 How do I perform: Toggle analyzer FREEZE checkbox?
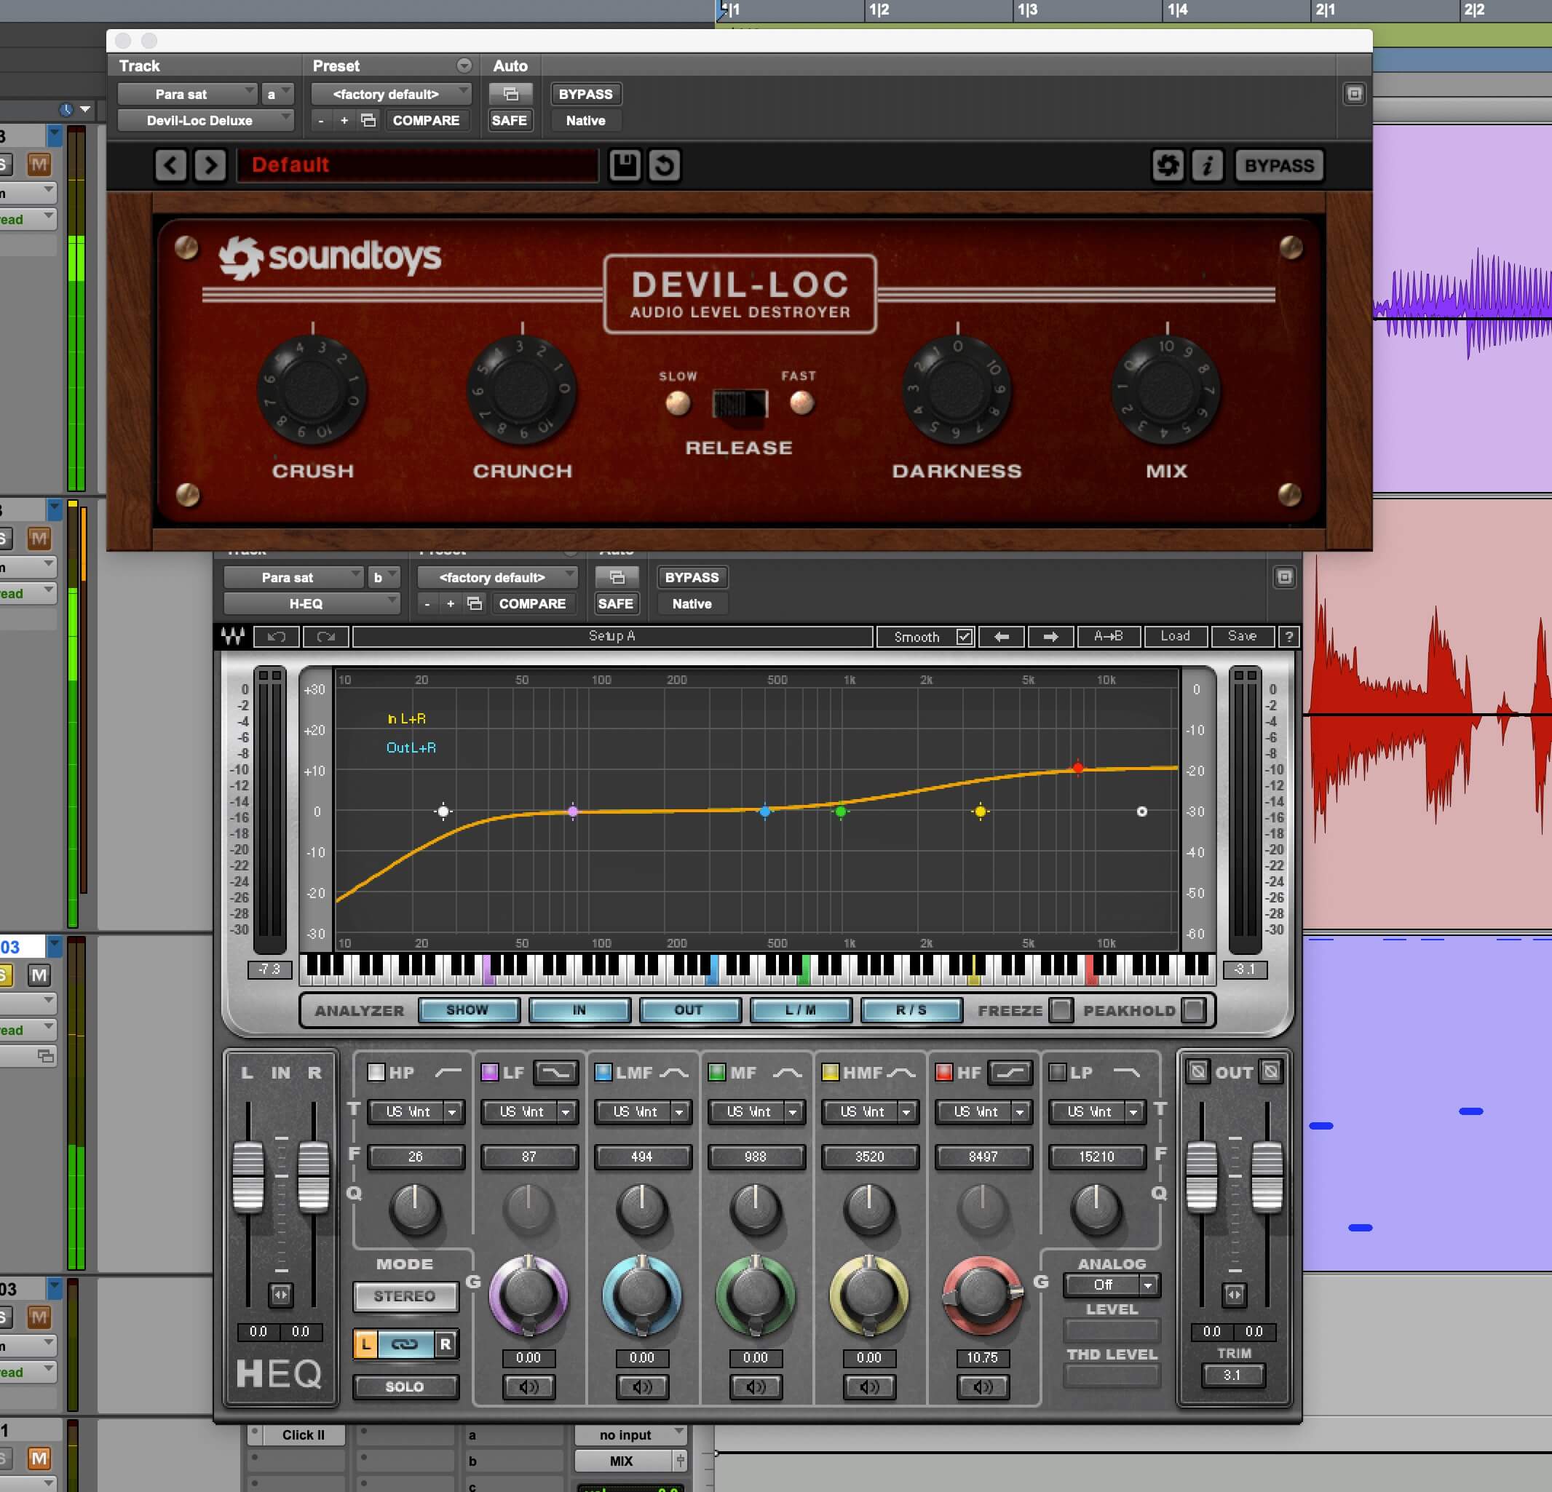[x=1061, y=1010]
